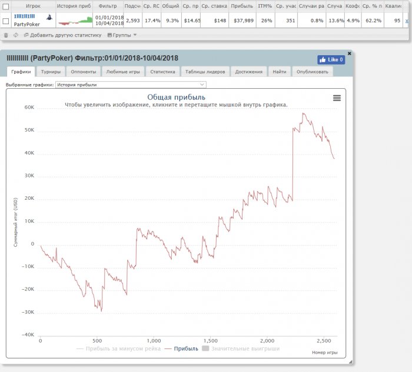Go to the 'Достижения' tab
412x372 pixels.
pyautogui.click(x=248, y=72)
